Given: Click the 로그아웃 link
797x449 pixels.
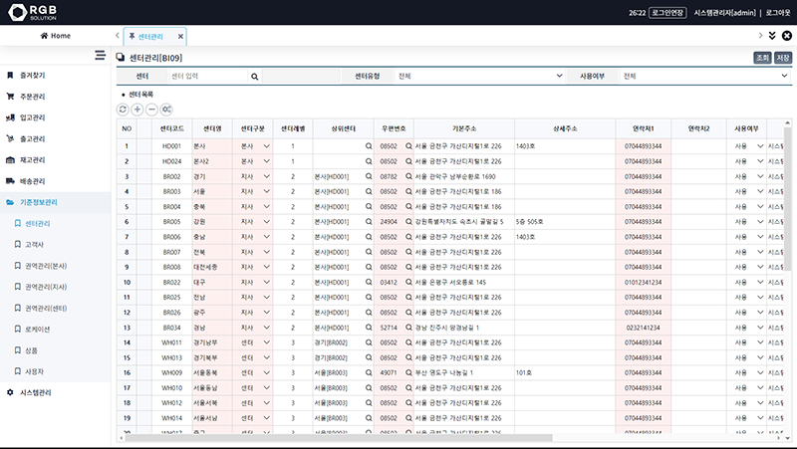Looking at the screenshot, I should tap(778, 13).
